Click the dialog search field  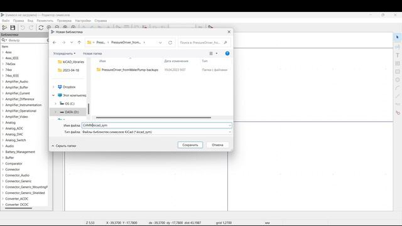(204, 43)
